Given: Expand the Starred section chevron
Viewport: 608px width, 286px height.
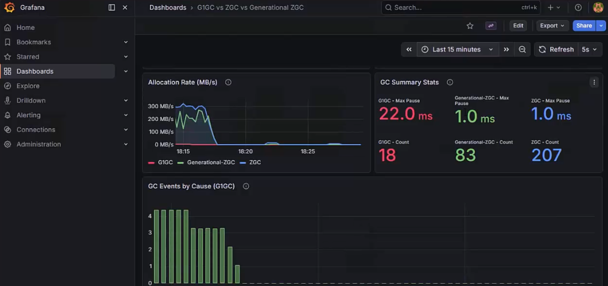Looking at the screenshot, I should pos(126,57).
